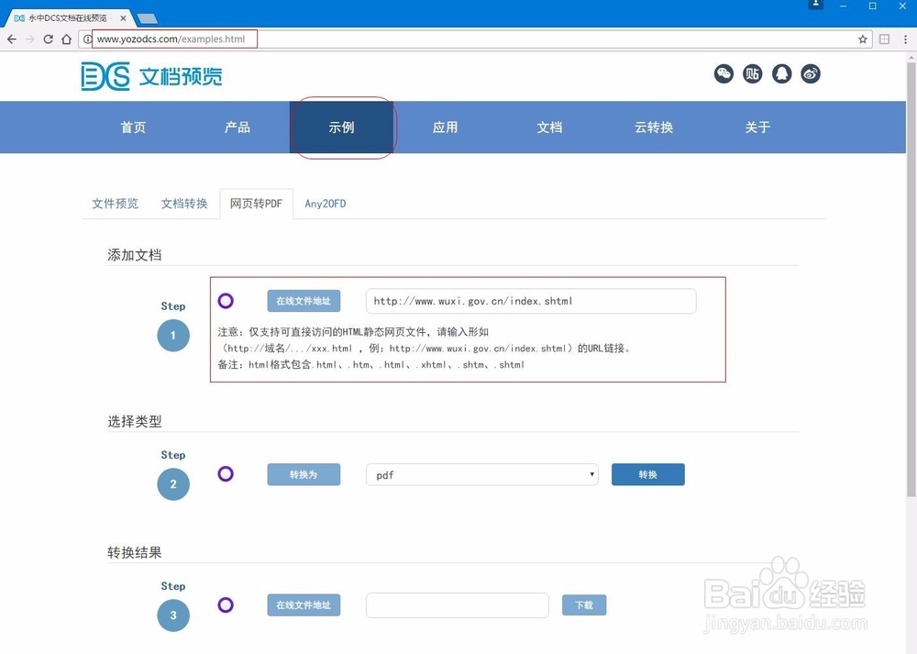Click the 转换 button
The width and height of the screenshot is (917, 654).
coord(647,474)
